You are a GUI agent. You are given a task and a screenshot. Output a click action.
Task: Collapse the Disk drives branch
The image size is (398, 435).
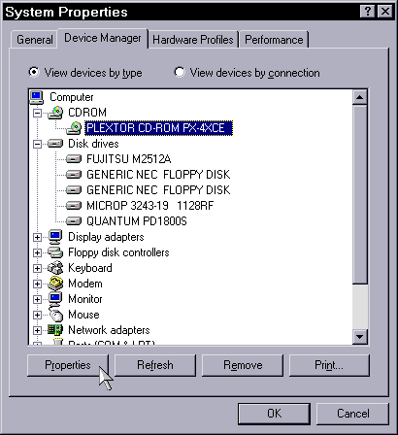[x=38, y=144]
